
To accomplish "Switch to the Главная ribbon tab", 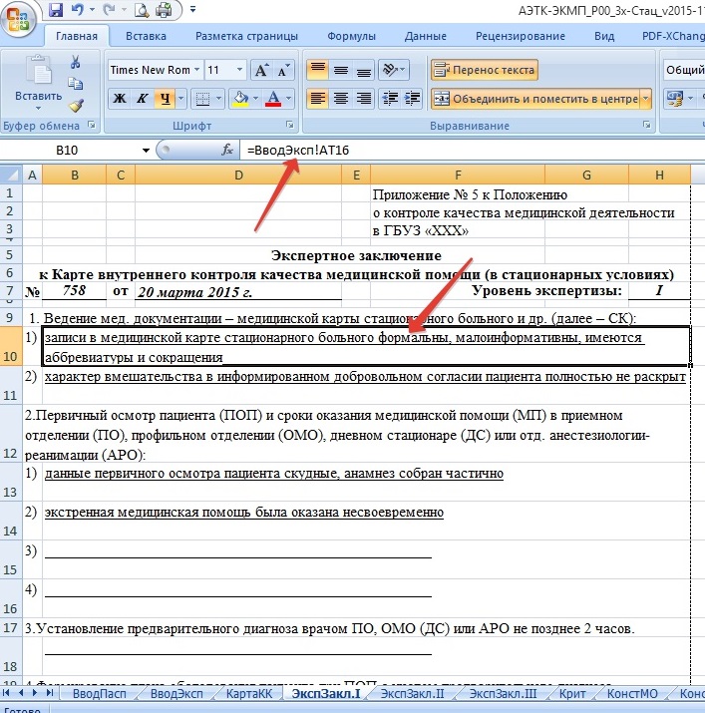I will [77, 36].
